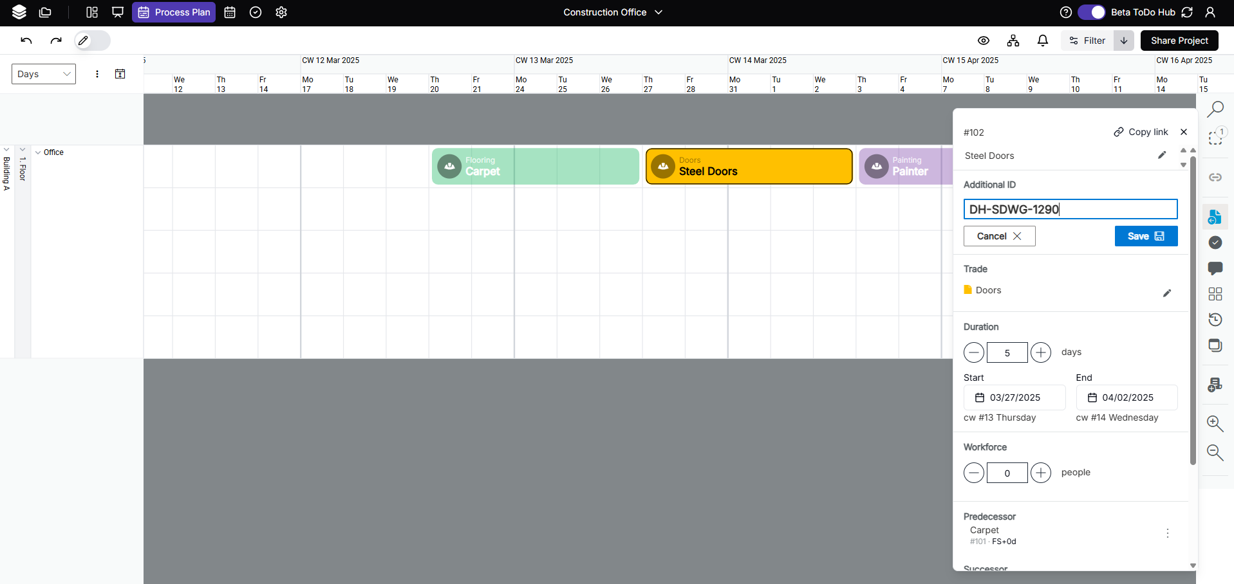The width and height of the screenshot is (1234, 584).
Task: Click the zoom out magnifier icon
Action: pyautogui.click(x=1215, y=453)
